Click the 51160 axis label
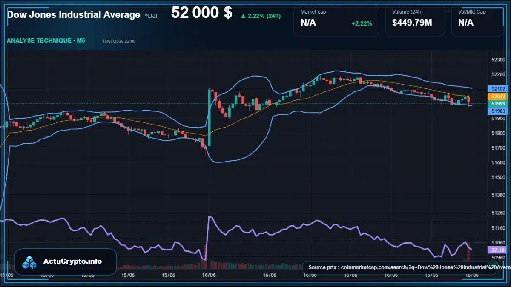The image size is (511, 287). coord(498,228)
